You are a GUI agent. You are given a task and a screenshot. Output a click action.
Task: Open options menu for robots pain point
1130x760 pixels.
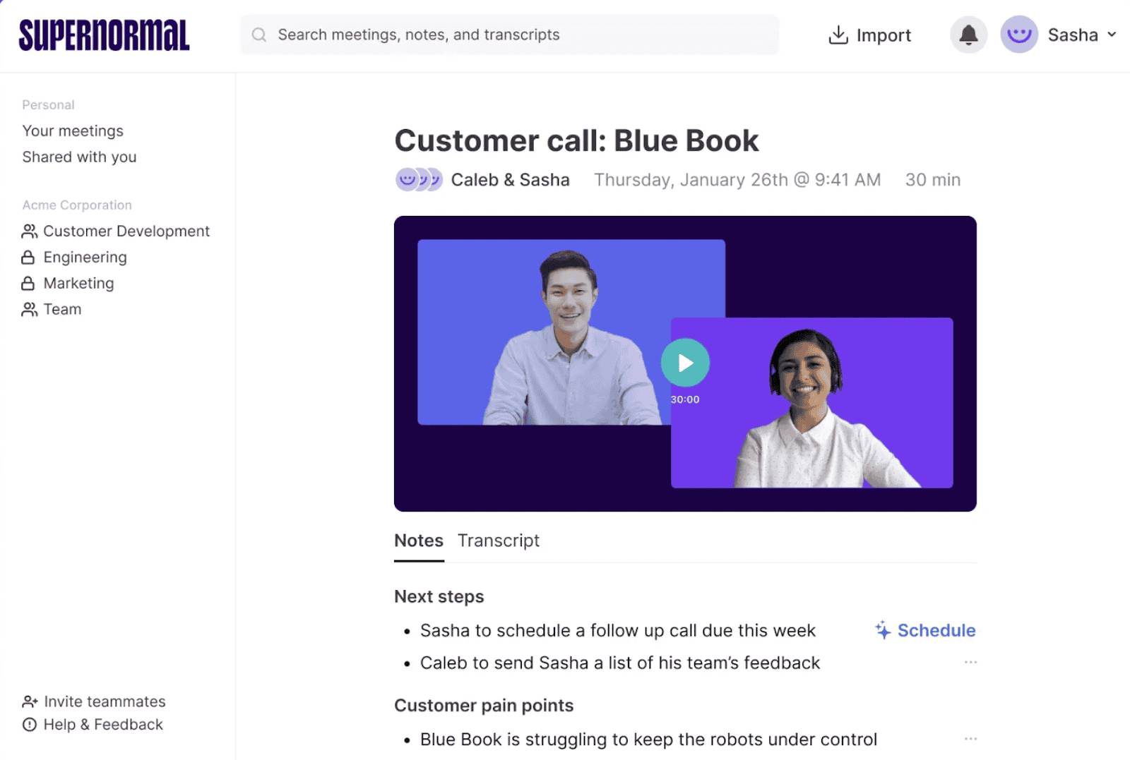(x=970, y=739)
